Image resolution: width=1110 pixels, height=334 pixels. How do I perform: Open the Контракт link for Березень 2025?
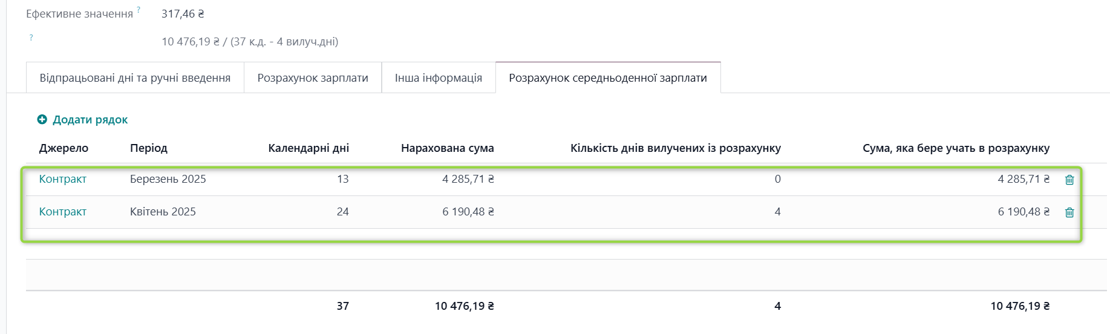click(x=63, y=179)
